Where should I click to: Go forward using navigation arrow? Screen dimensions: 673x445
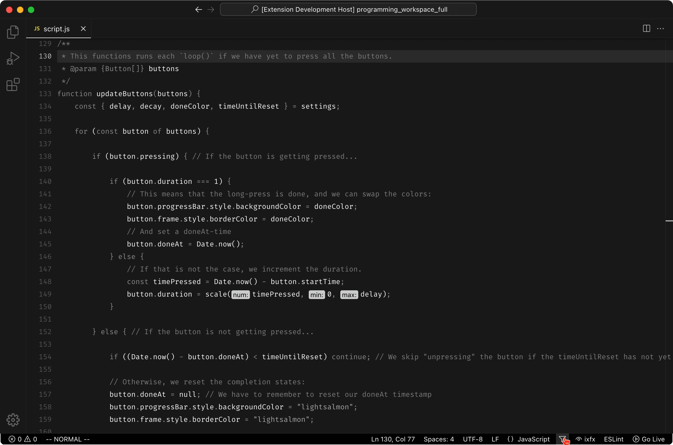pyautogui.click(x=210, y=9)
